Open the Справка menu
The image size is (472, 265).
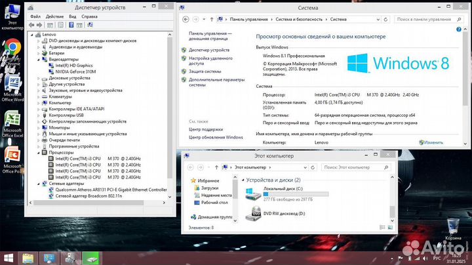point(89,16)
